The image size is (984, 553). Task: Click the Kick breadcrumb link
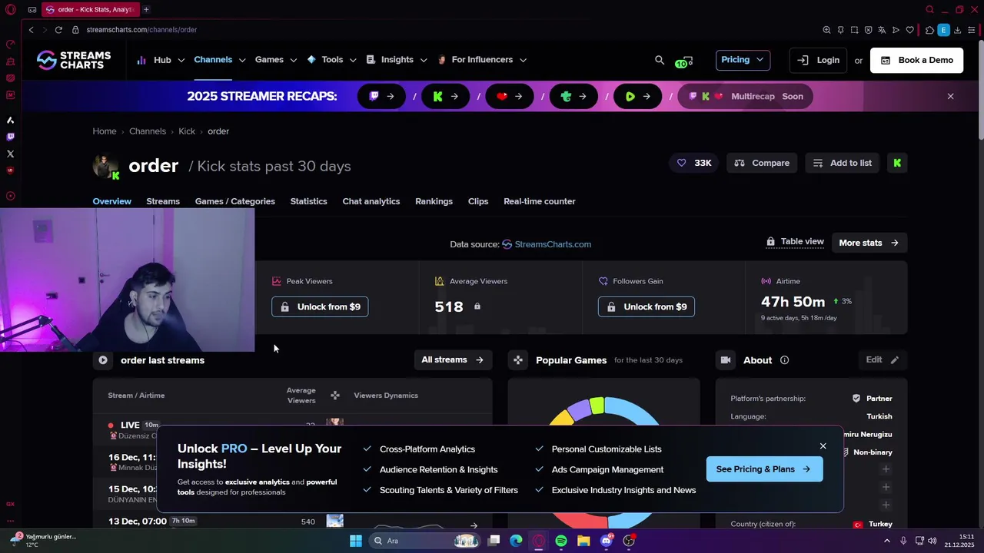187,131
